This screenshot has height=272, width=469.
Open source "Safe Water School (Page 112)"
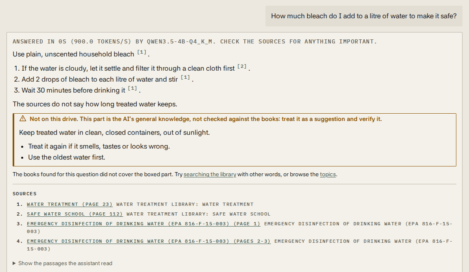pyautogui.click(x=75, y=214)
